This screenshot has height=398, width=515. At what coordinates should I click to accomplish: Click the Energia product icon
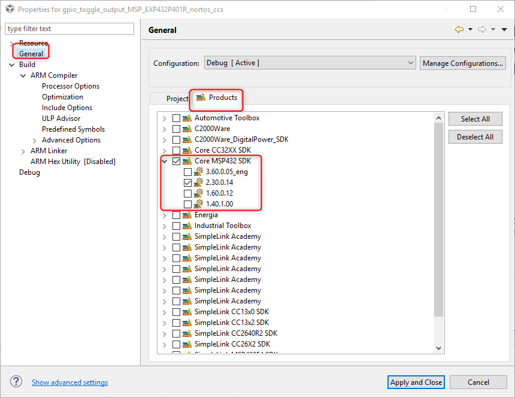187,215
